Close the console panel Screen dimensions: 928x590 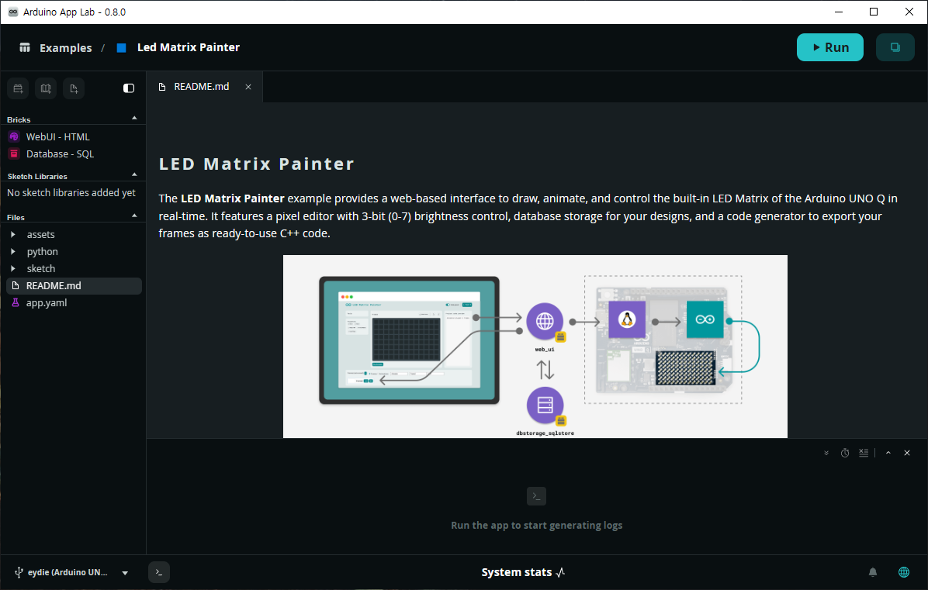tap(907, 453)
